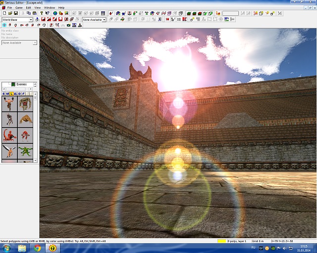
Task: Click the New document icon
Action: [x=4, y=13]
